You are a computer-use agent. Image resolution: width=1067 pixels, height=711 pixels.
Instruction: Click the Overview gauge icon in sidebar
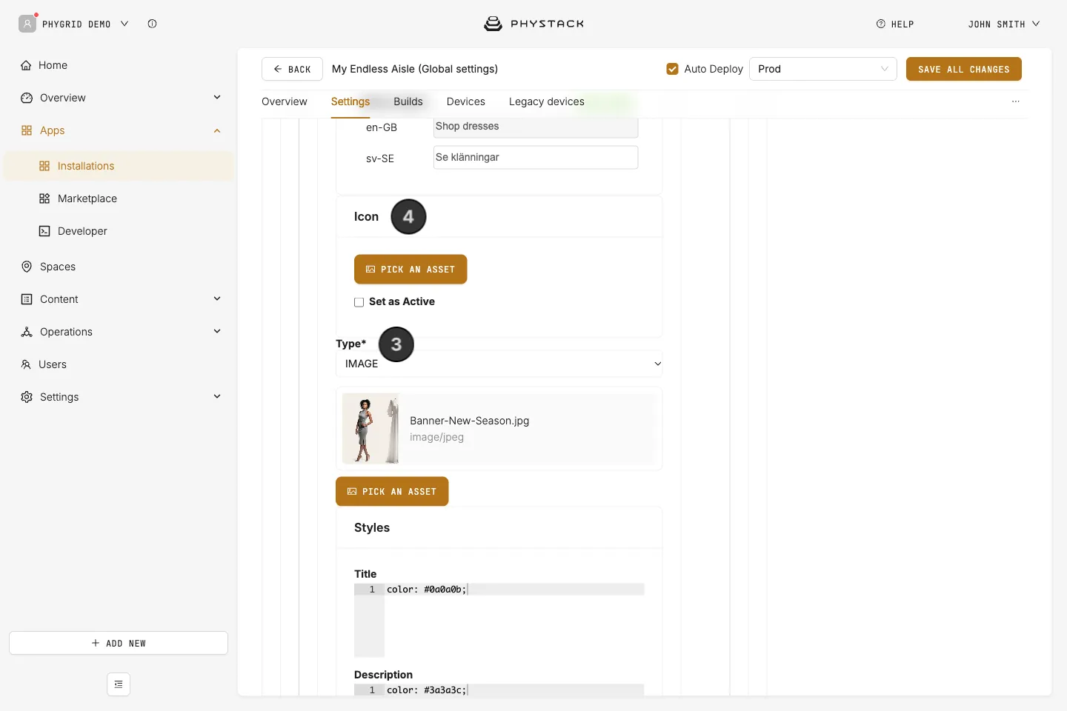pyautogui.click(x=27, y=98)
